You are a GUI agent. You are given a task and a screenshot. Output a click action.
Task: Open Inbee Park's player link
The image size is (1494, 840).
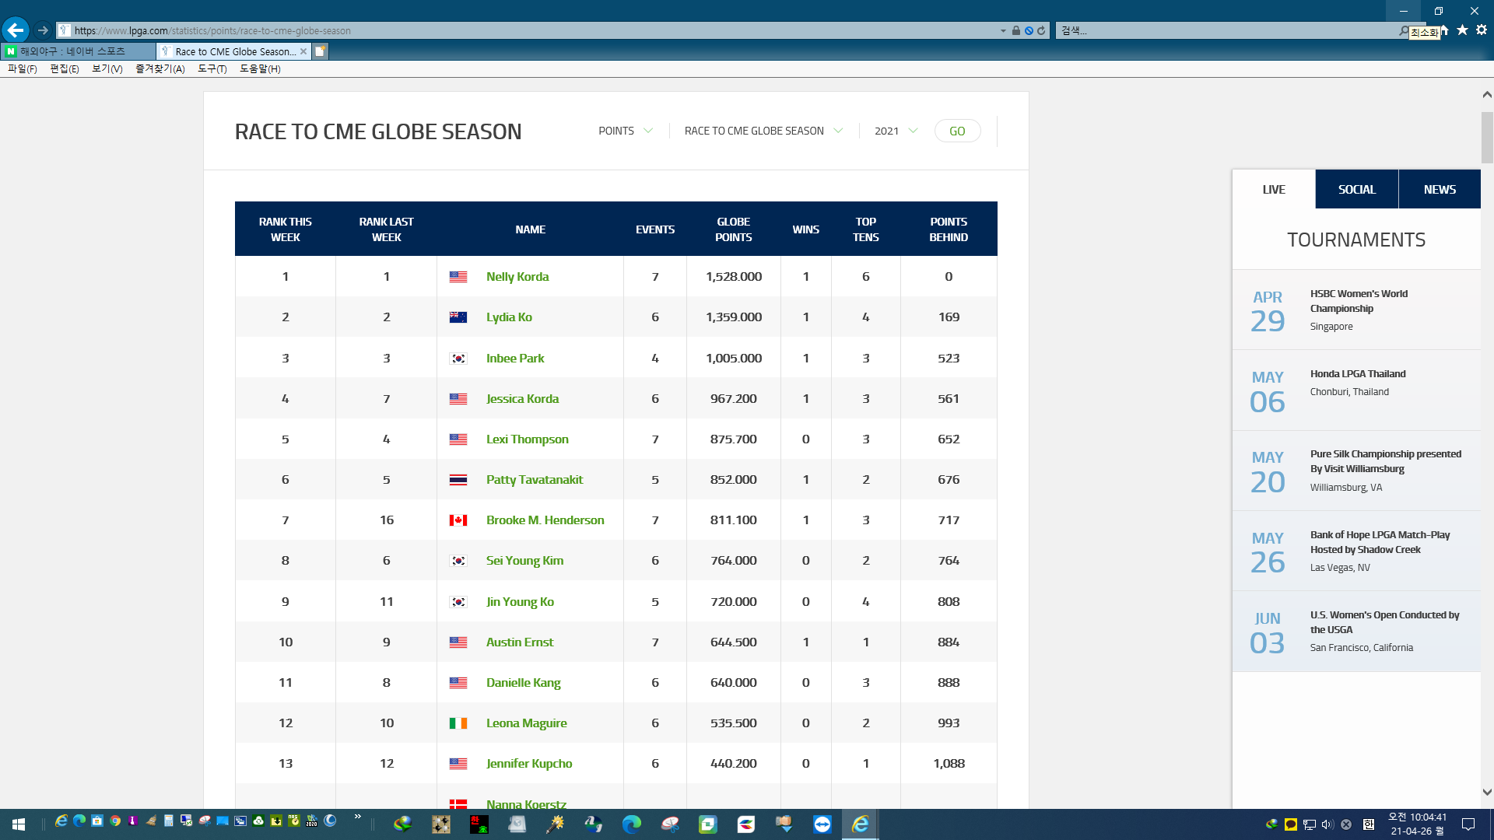tap(515, 359)
